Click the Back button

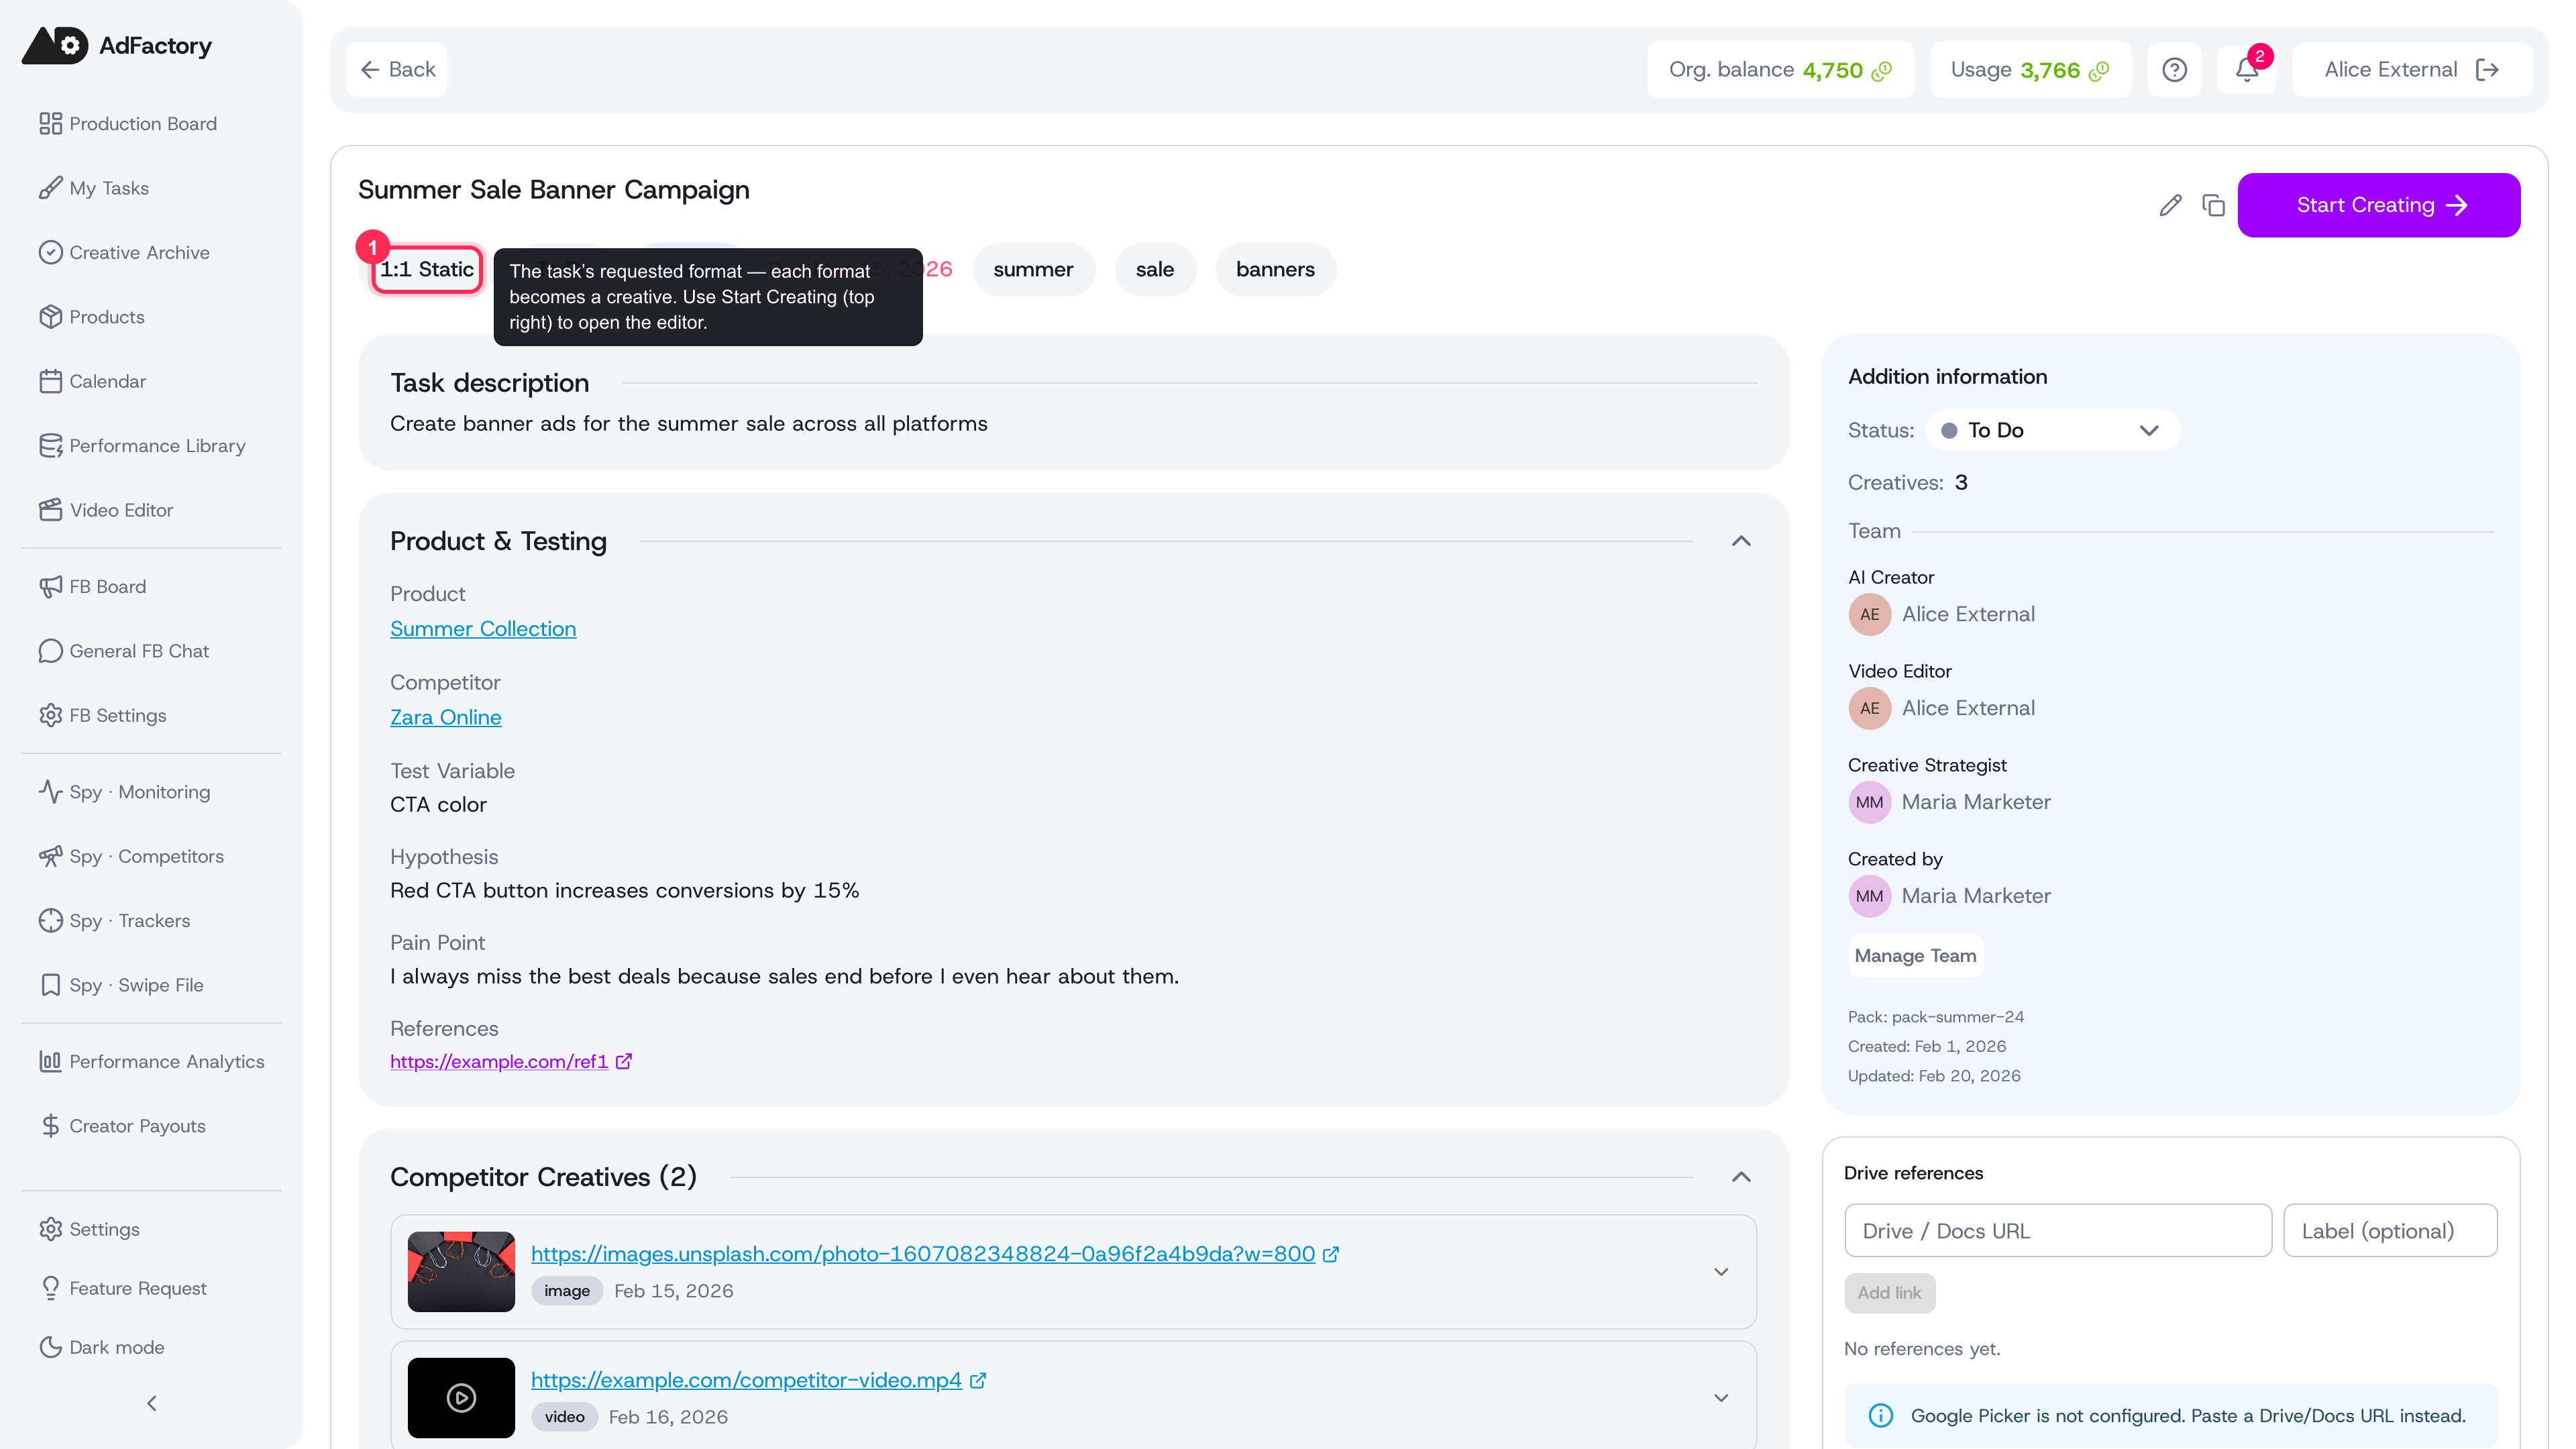tap(397, 69)
